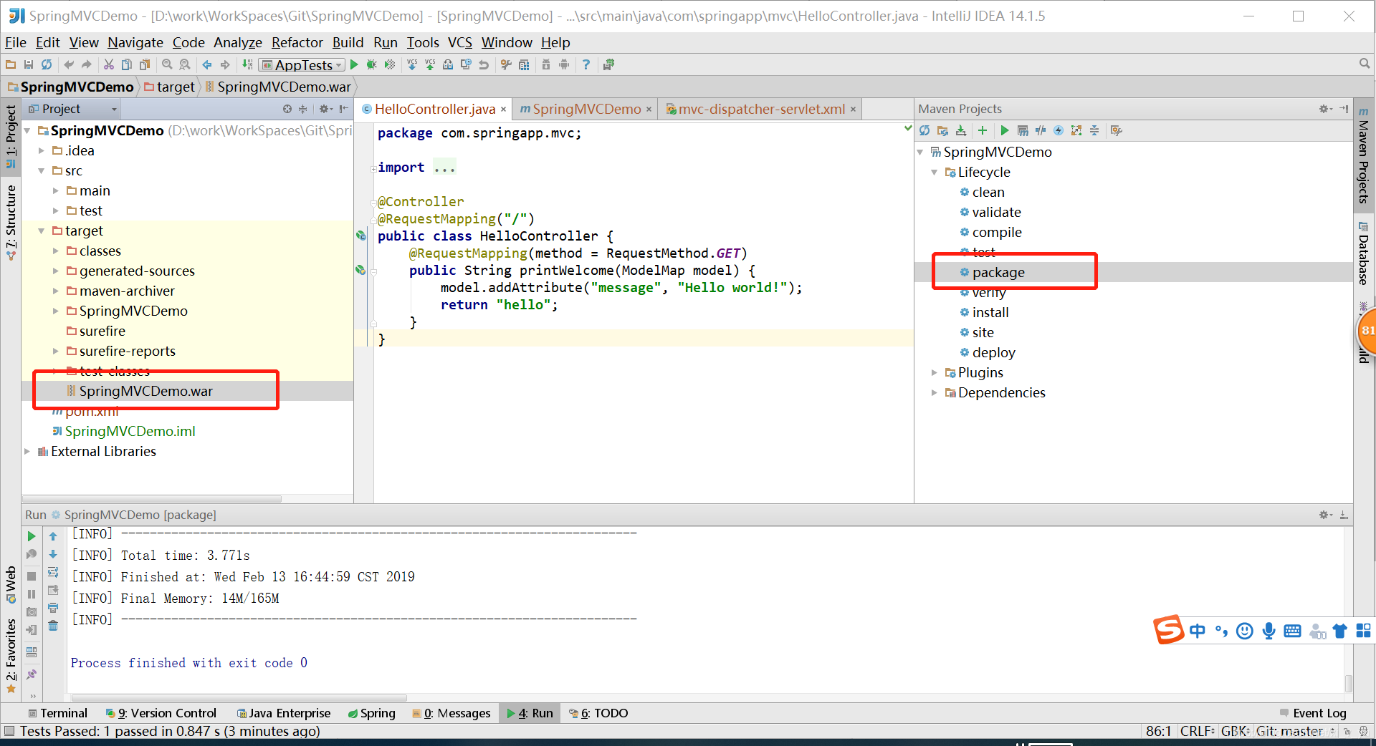
Task: Open Project Structure toolbar icon
Action: coord(524,65)
